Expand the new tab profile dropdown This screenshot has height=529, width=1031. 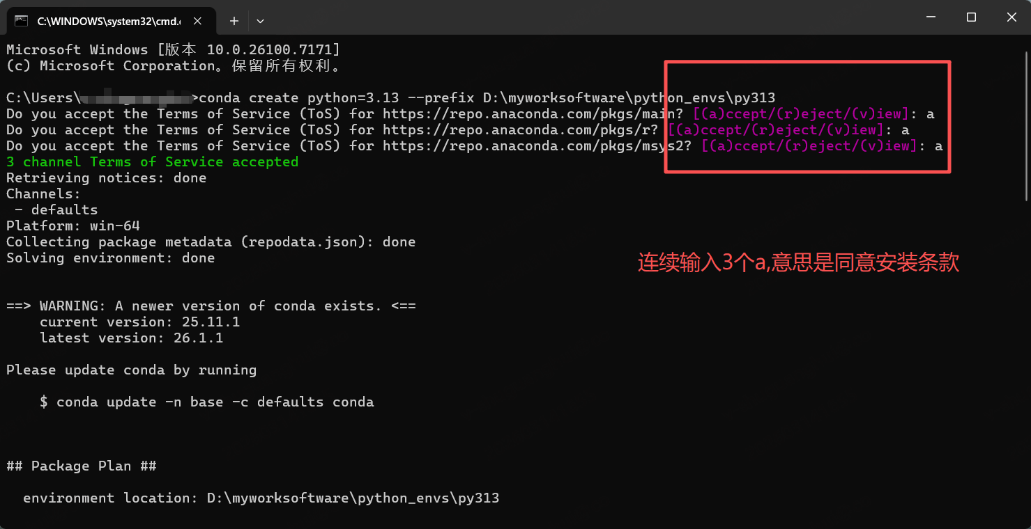[260, 21]
